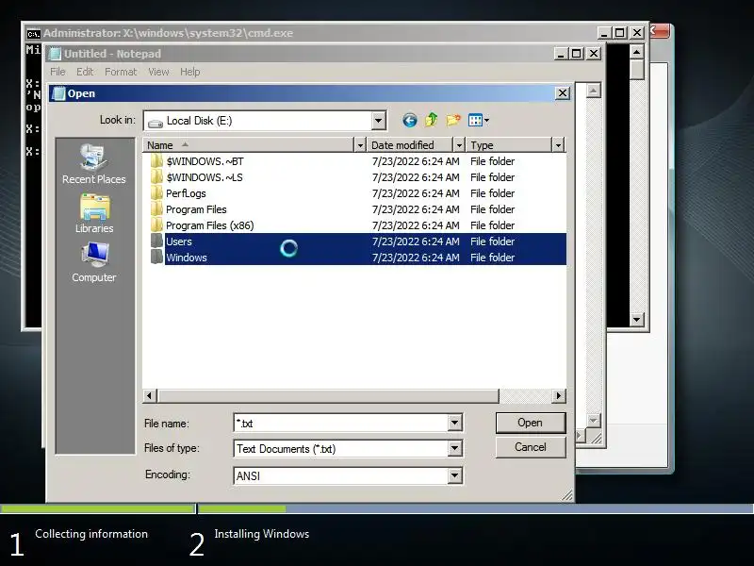
Task: Click the Installing Windows progress bar
Action: [x=476, y=508]
